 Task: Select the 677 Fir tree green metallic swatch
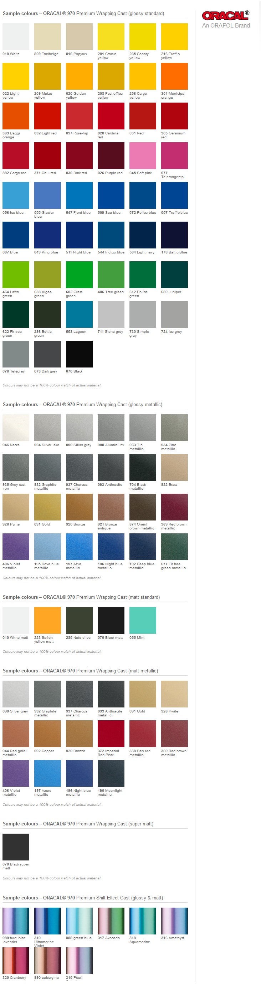click(174, 547)
